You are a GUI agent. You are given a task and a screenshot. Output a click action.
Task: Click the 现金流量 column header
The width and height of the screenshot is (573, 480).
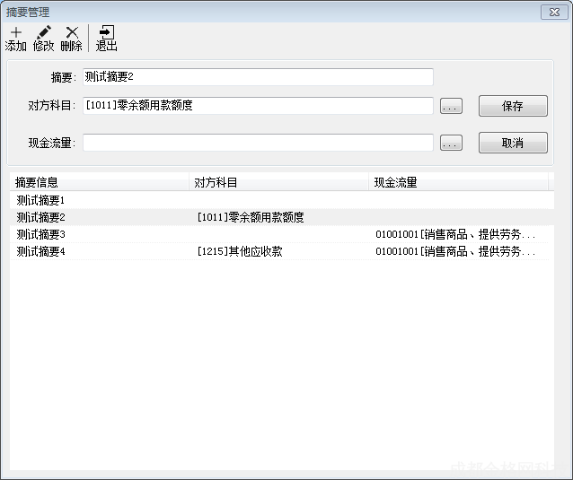tap(458, 182)
